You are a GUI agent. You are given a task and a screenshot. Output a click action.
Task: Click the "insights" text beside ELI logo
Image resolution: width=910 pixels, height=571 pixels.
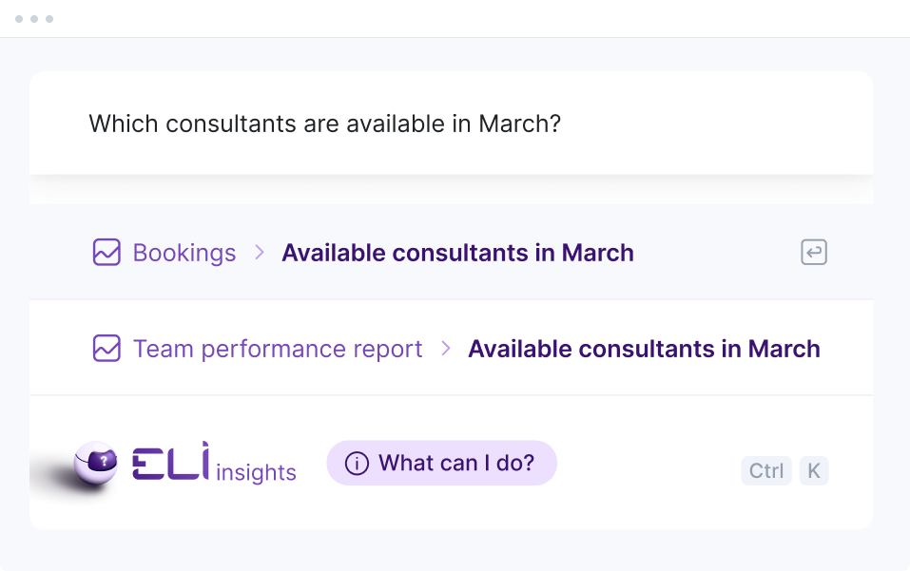pyautogui.click(x=256, y=472)
